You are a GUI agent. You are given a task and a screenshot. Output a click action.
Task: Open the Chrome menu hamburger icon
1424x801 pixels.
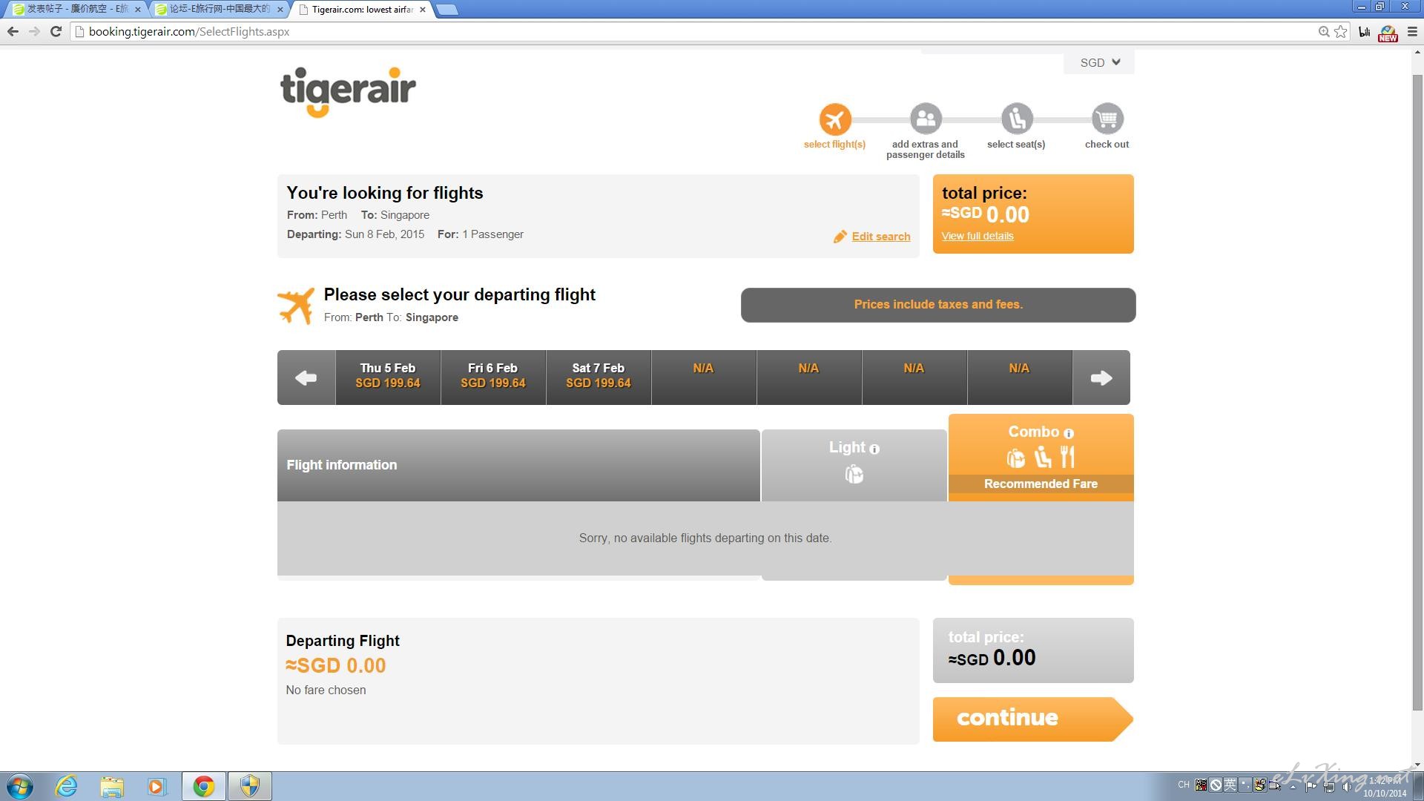tap(1412, 31)
